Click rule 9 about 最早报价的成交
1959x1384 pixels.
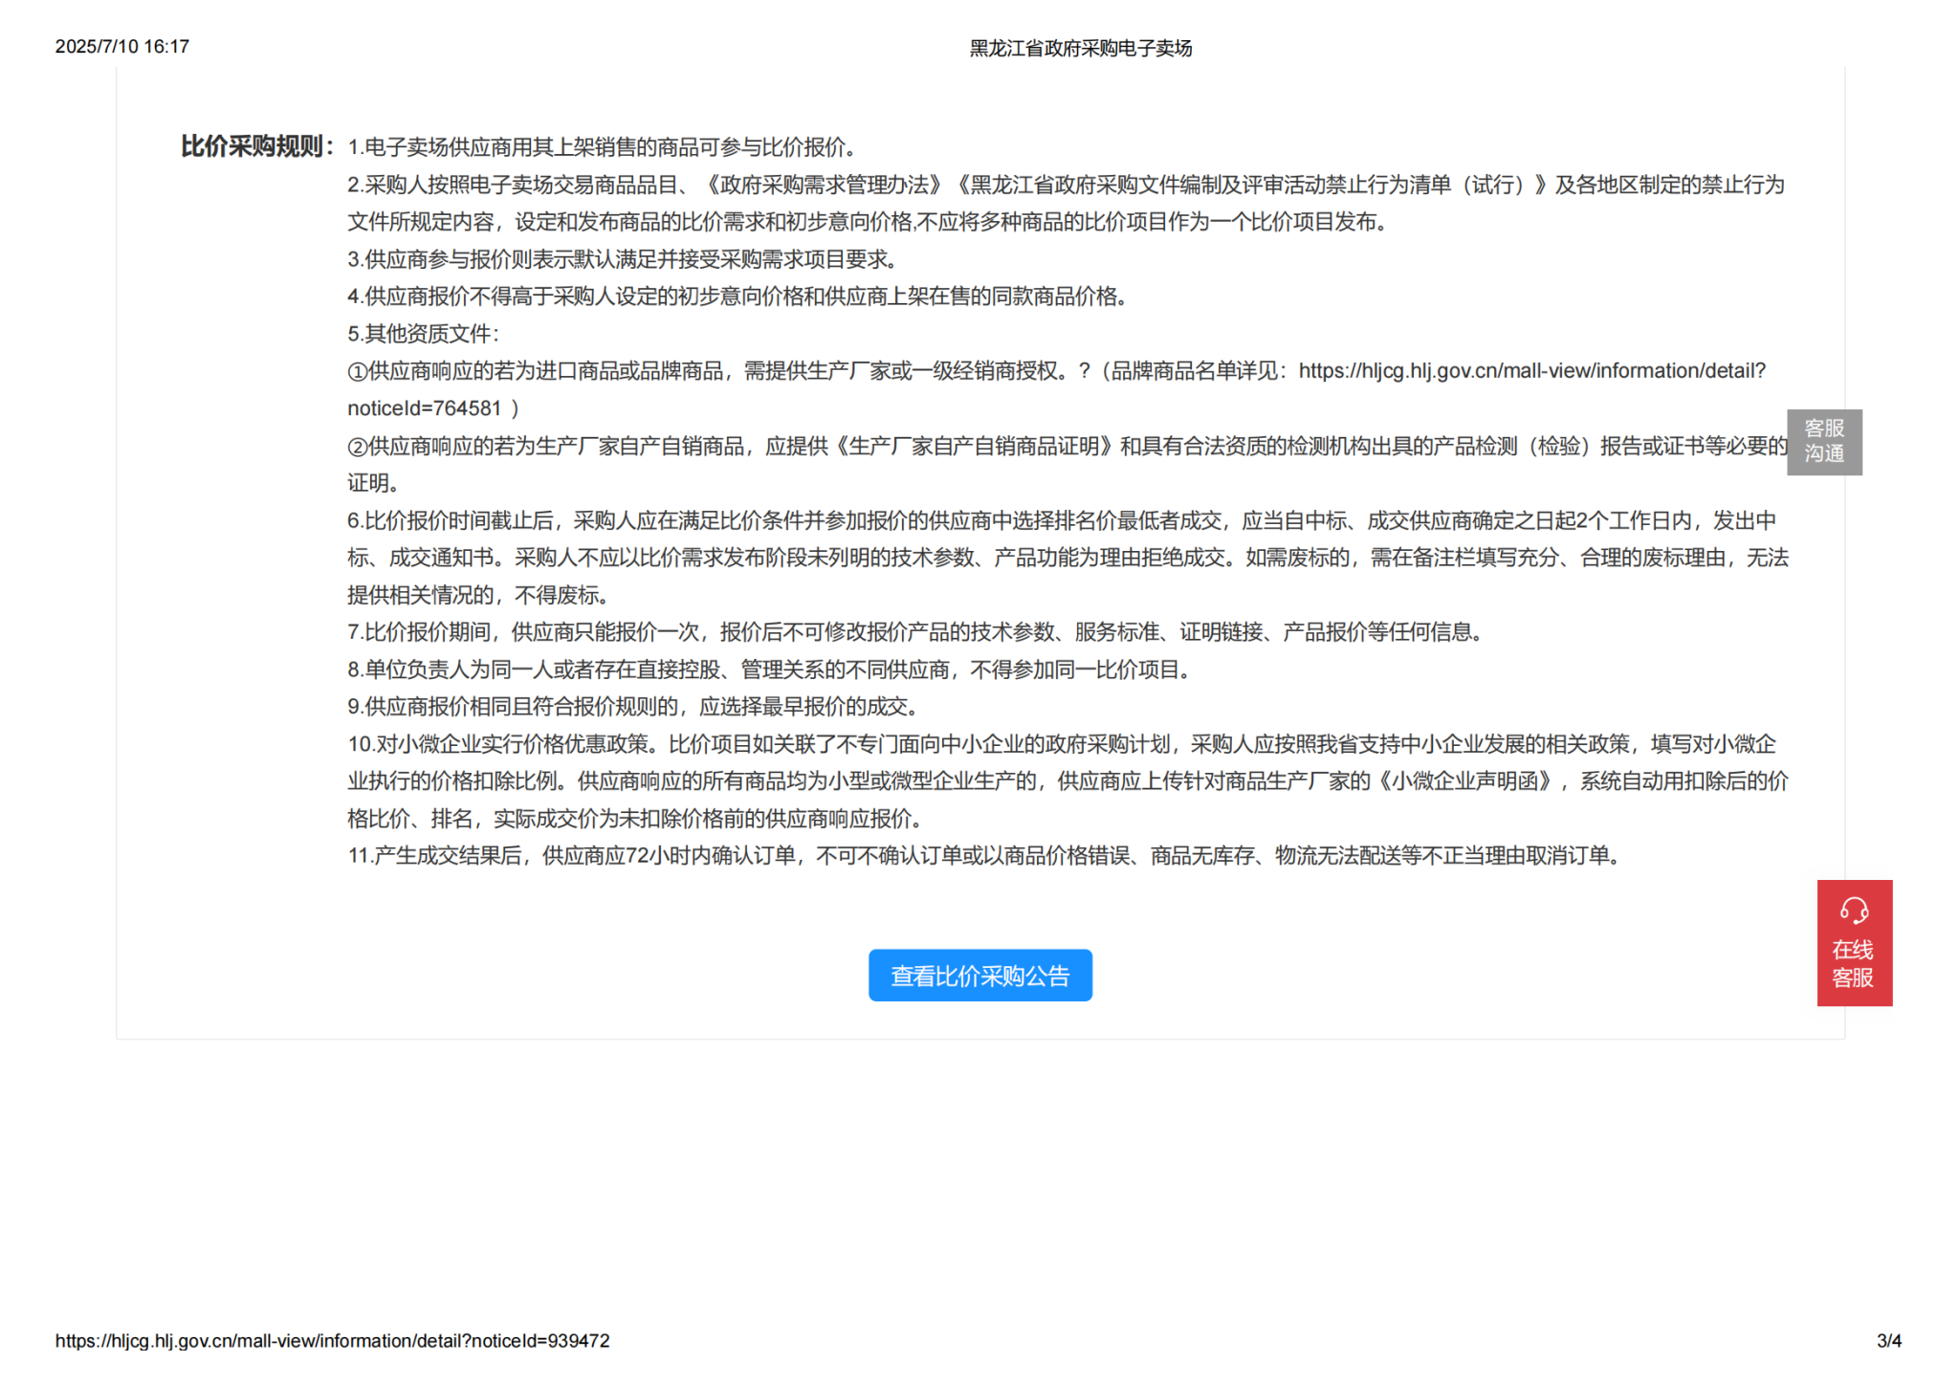pos(633,707)
